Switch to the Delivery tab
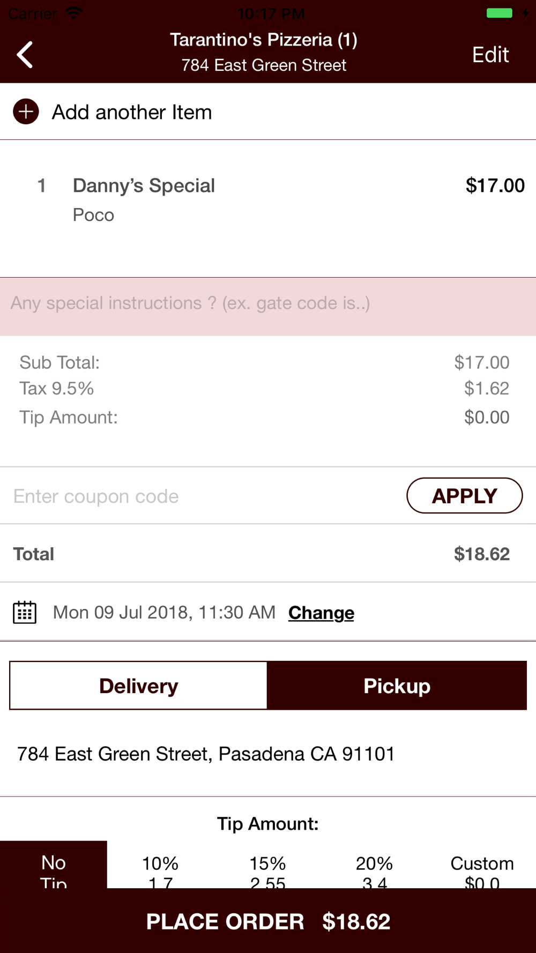Viewport: 536px width, 953px height. point(138,686)
